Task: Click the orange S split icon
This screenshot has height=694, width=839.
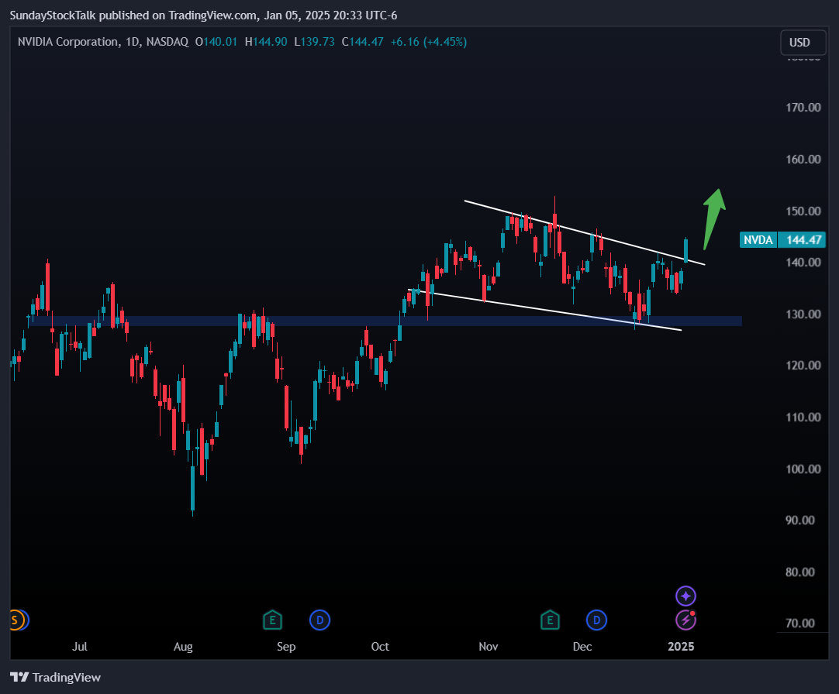Action: (x=15, y=620)
